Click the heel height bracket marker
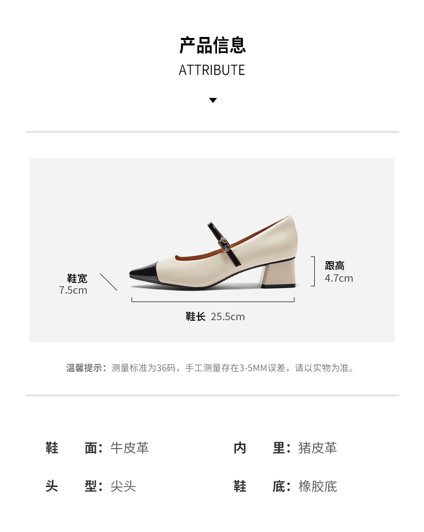 tap(313, 271)
